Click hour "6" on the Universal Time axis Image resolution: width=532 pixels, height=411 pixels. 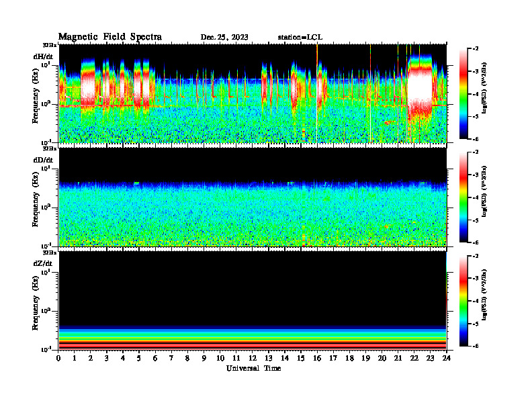tap(155, 358)
